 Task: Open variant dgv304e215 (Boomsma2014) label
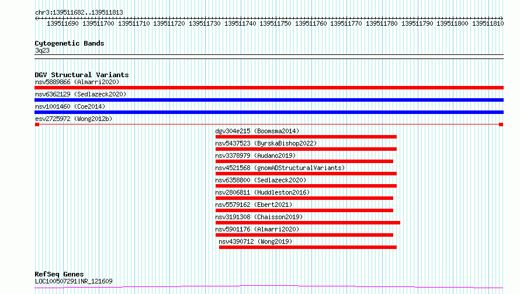click(257, 131)
